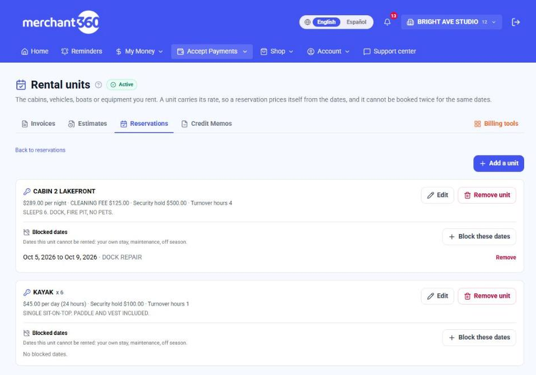Block these dates for KAYAK

(x=479, y=337)
